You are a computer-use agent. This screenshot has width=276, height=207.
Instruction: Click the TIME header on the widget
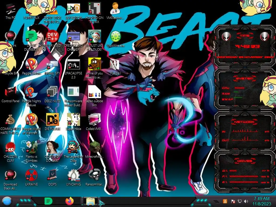coord(245,36)
